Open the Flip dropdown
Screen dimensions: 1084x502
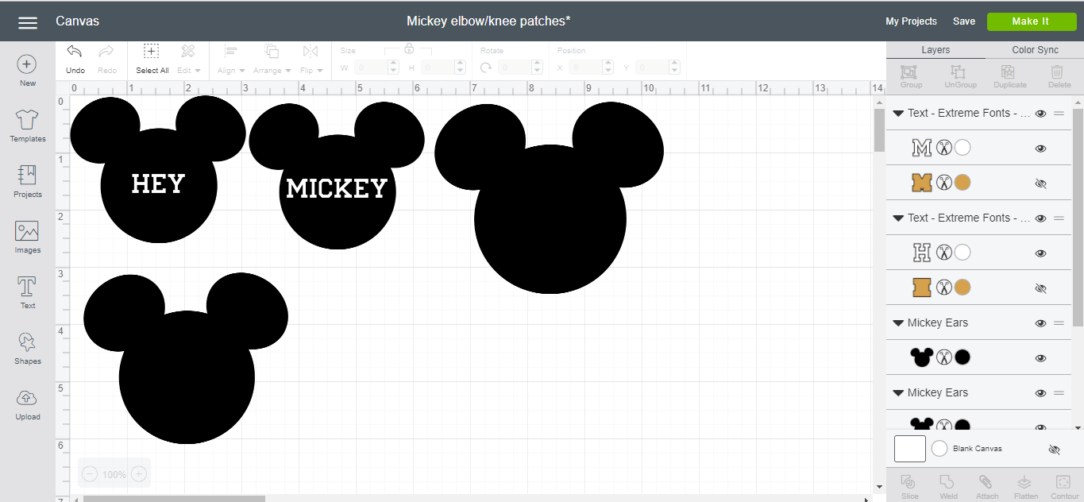311,59
